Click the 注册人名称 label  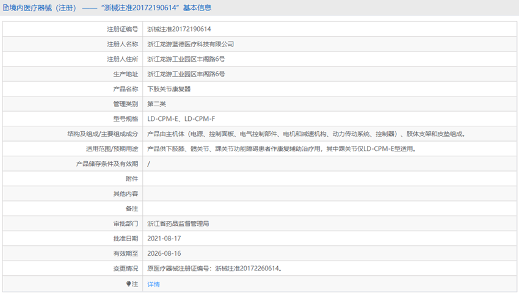(123, 44)
